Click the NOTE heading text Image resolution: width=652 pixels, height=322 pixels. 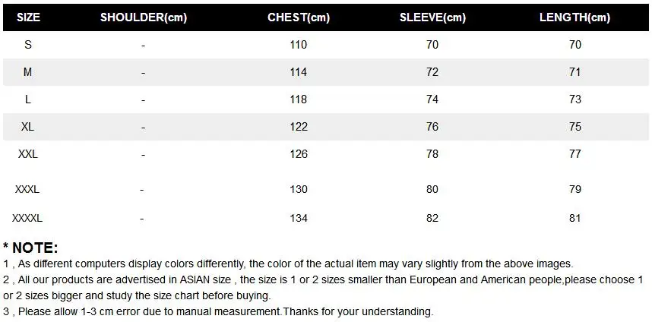click(30, 248)
